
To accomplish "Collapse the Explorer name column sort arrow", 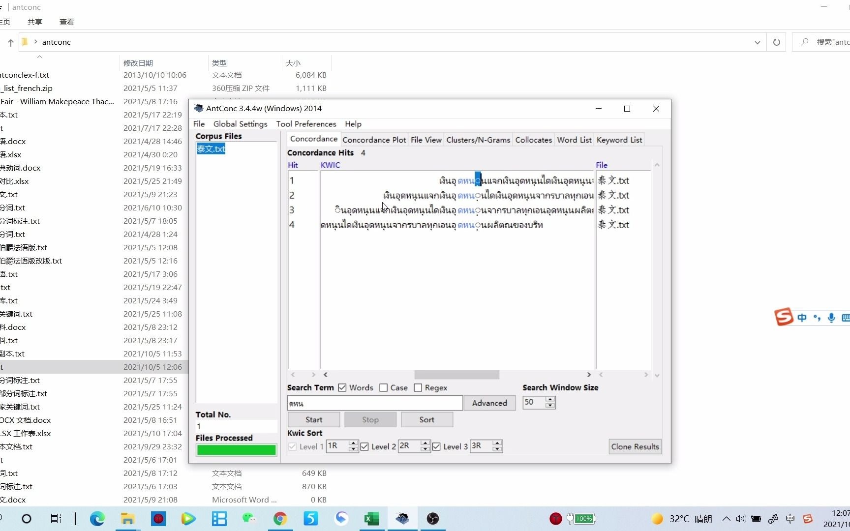I will click(39, 57).
